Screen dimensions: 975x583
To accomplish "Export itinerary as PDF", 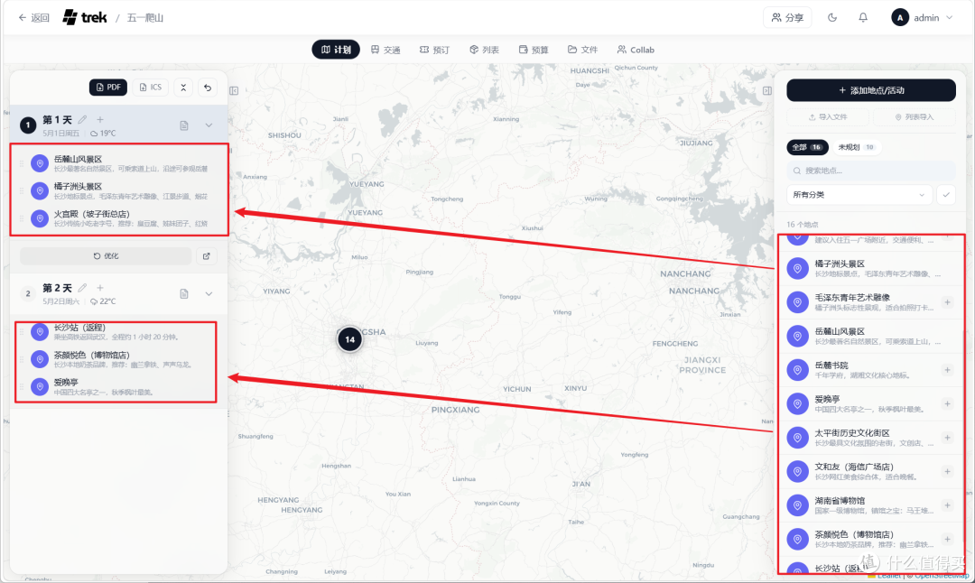I will pyautogui.click(x=108, y=88).
